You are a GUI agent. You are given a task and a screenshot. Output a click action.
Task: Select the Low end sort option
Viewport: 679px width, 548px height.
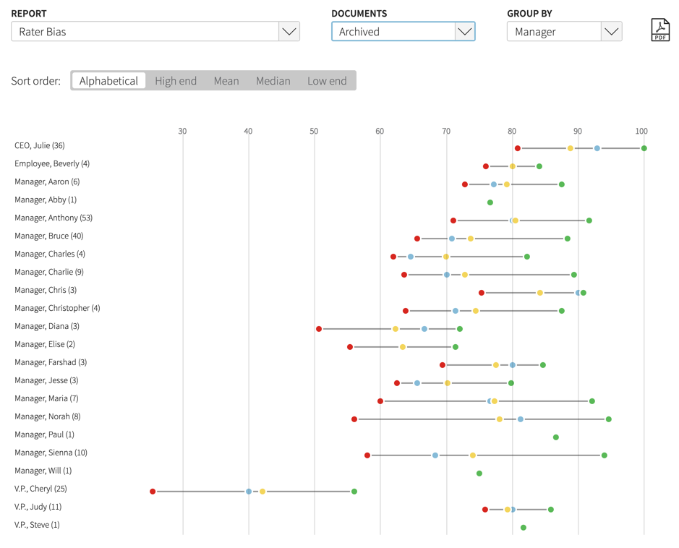point(327,80)
